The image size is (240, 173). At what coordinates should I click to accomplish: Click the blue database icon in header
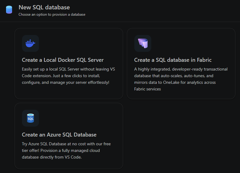coord(9,10)
